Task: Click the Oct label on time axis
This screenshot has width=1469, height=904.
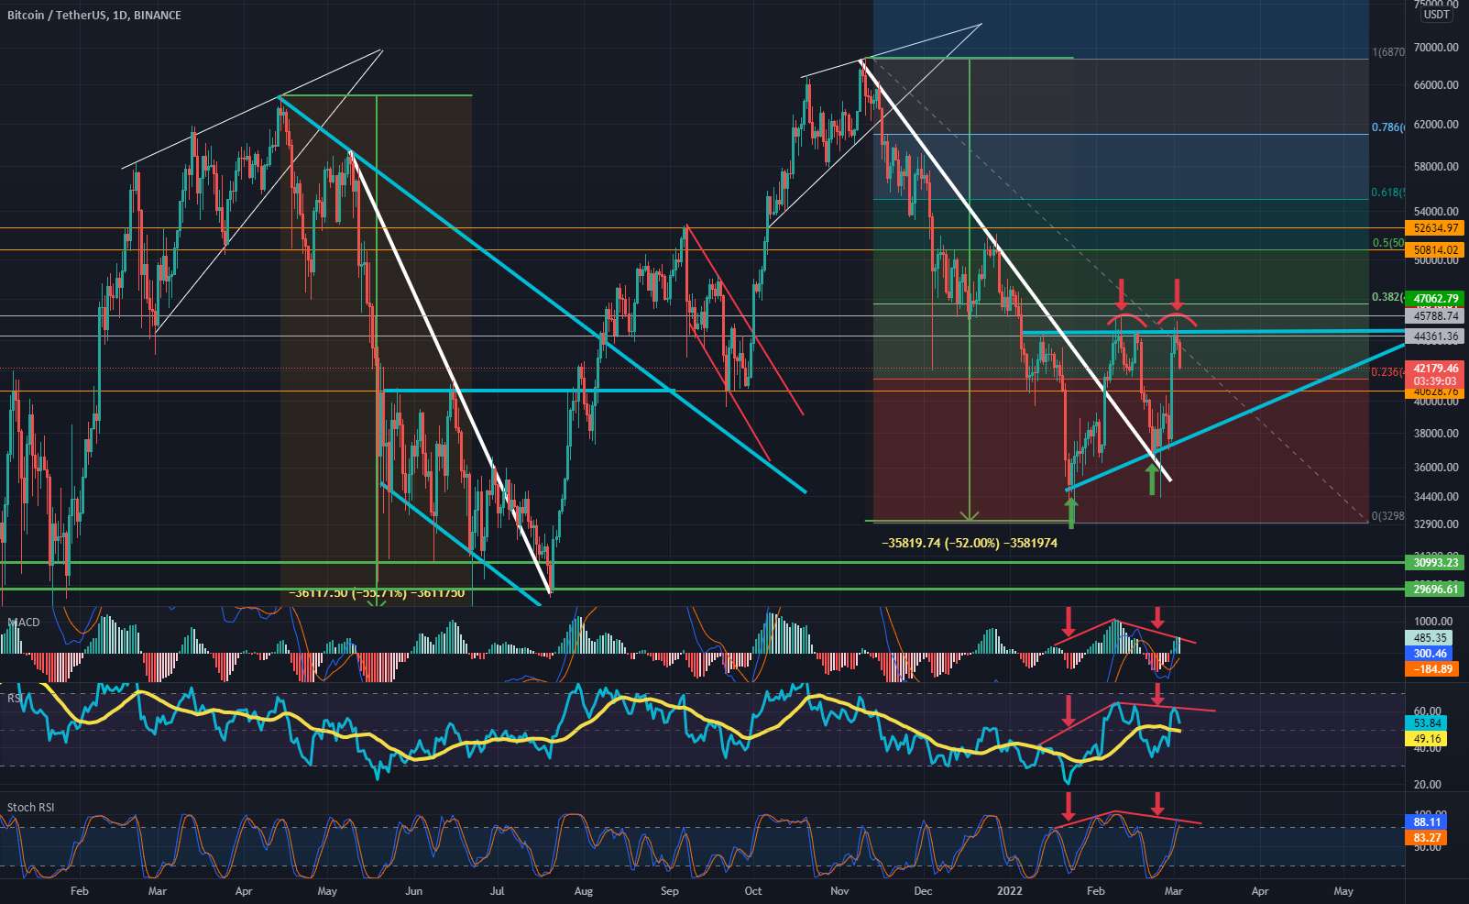Action: 753,890
